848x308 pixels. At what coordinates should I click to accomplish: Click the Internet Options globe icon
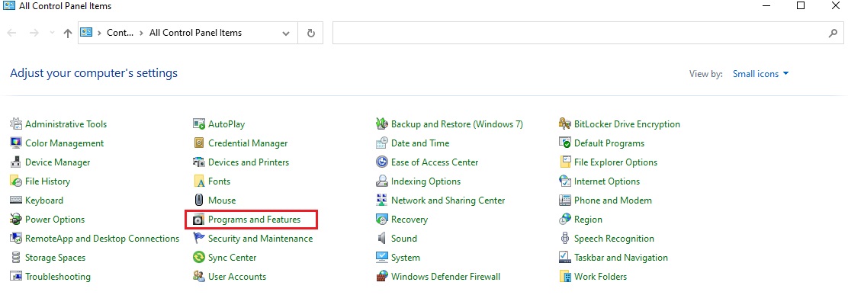click(565, 181)
